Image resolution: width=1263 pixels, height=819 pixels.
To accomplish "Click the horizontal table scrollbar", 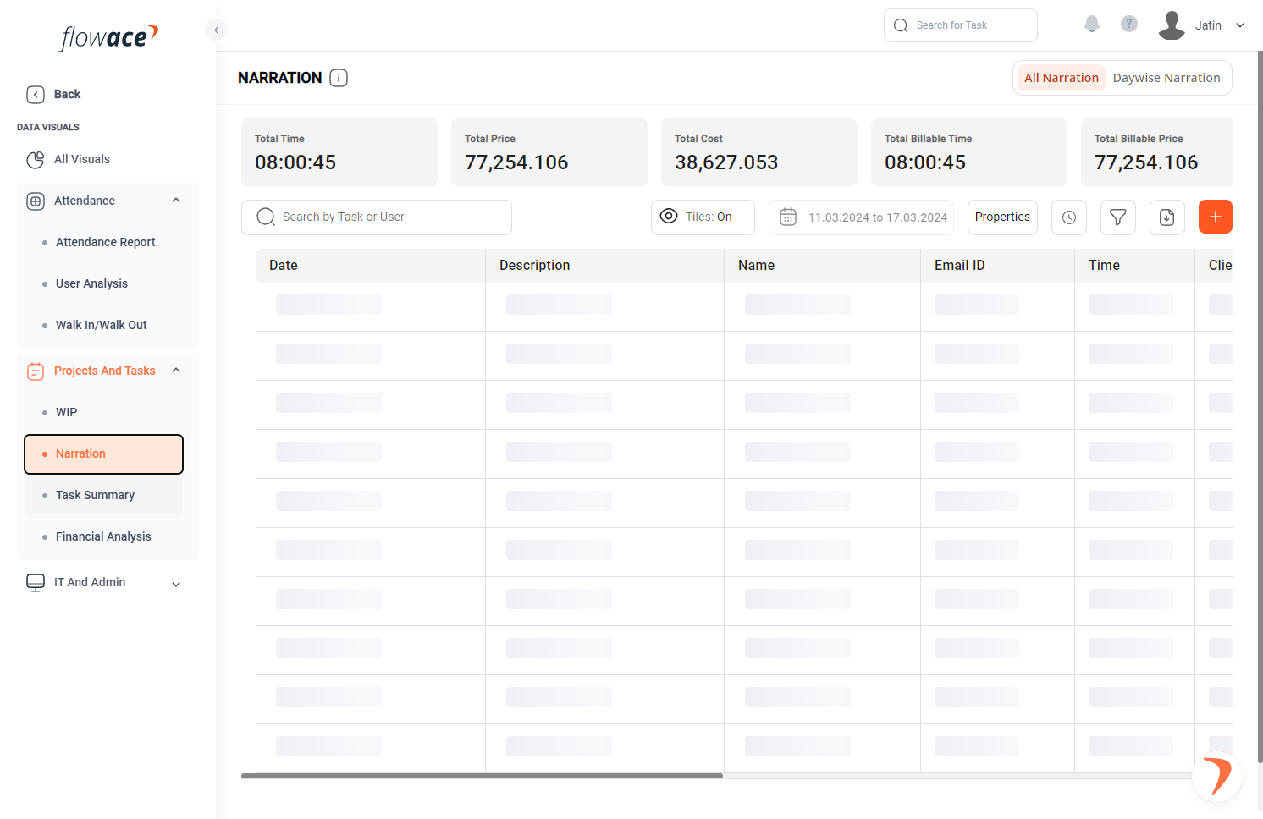I will (x=482, y=776).
